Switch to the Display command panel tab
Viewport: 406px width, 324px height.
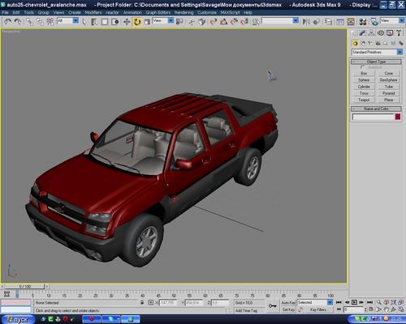tap(390, 33)
